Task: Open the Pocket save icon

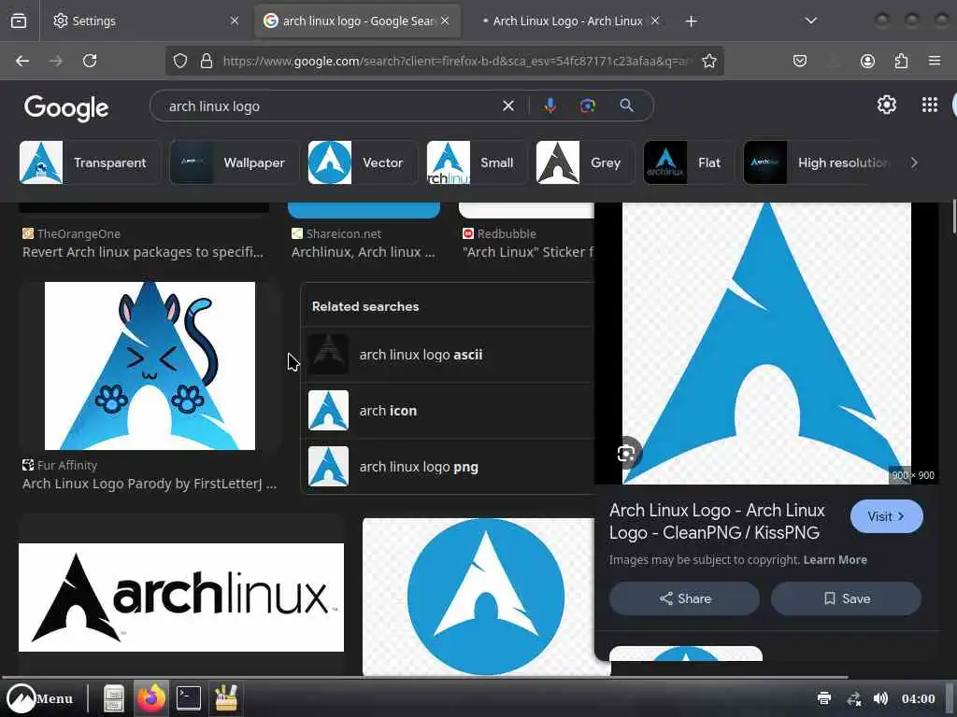Action: tap(800, 61)
